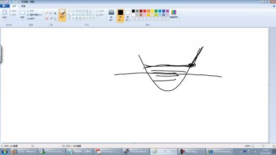
Task: Click the Paste clipboard icon
Action: tap(5, 12)
